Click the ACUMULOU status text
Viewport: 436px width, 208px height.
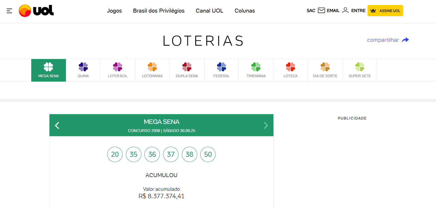point(161,175)
